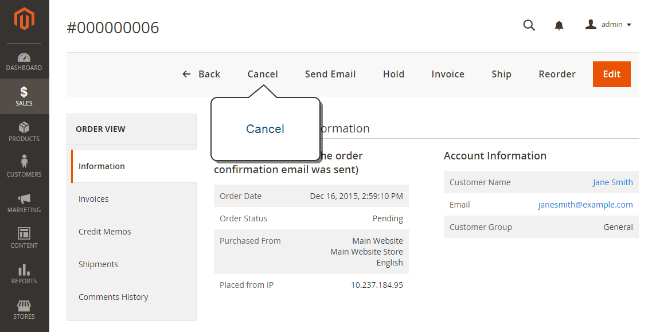Open the Customers sidebar icon
The image size is (656, 332).
pos(24,161)
